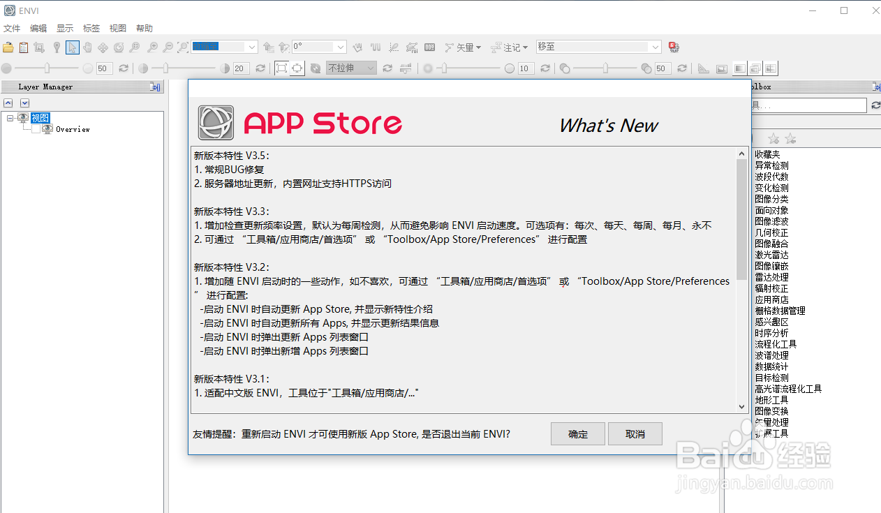Click the 确定 button to restart ENVI
This screenshot has width=881, height=513.
point(577,433)
